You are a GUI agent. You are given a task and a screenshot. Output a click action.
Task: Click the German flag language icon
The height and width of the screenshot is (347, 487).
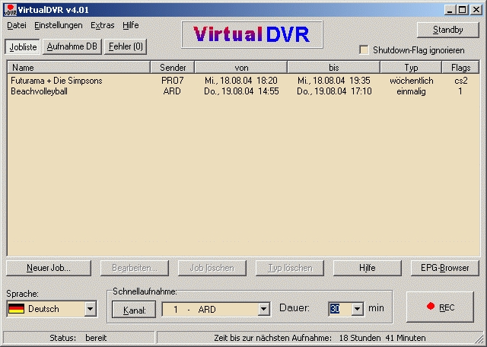tap(16, 309)
